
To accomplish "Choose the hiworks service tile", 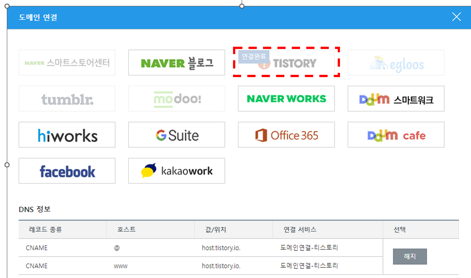I will [67, 135].
